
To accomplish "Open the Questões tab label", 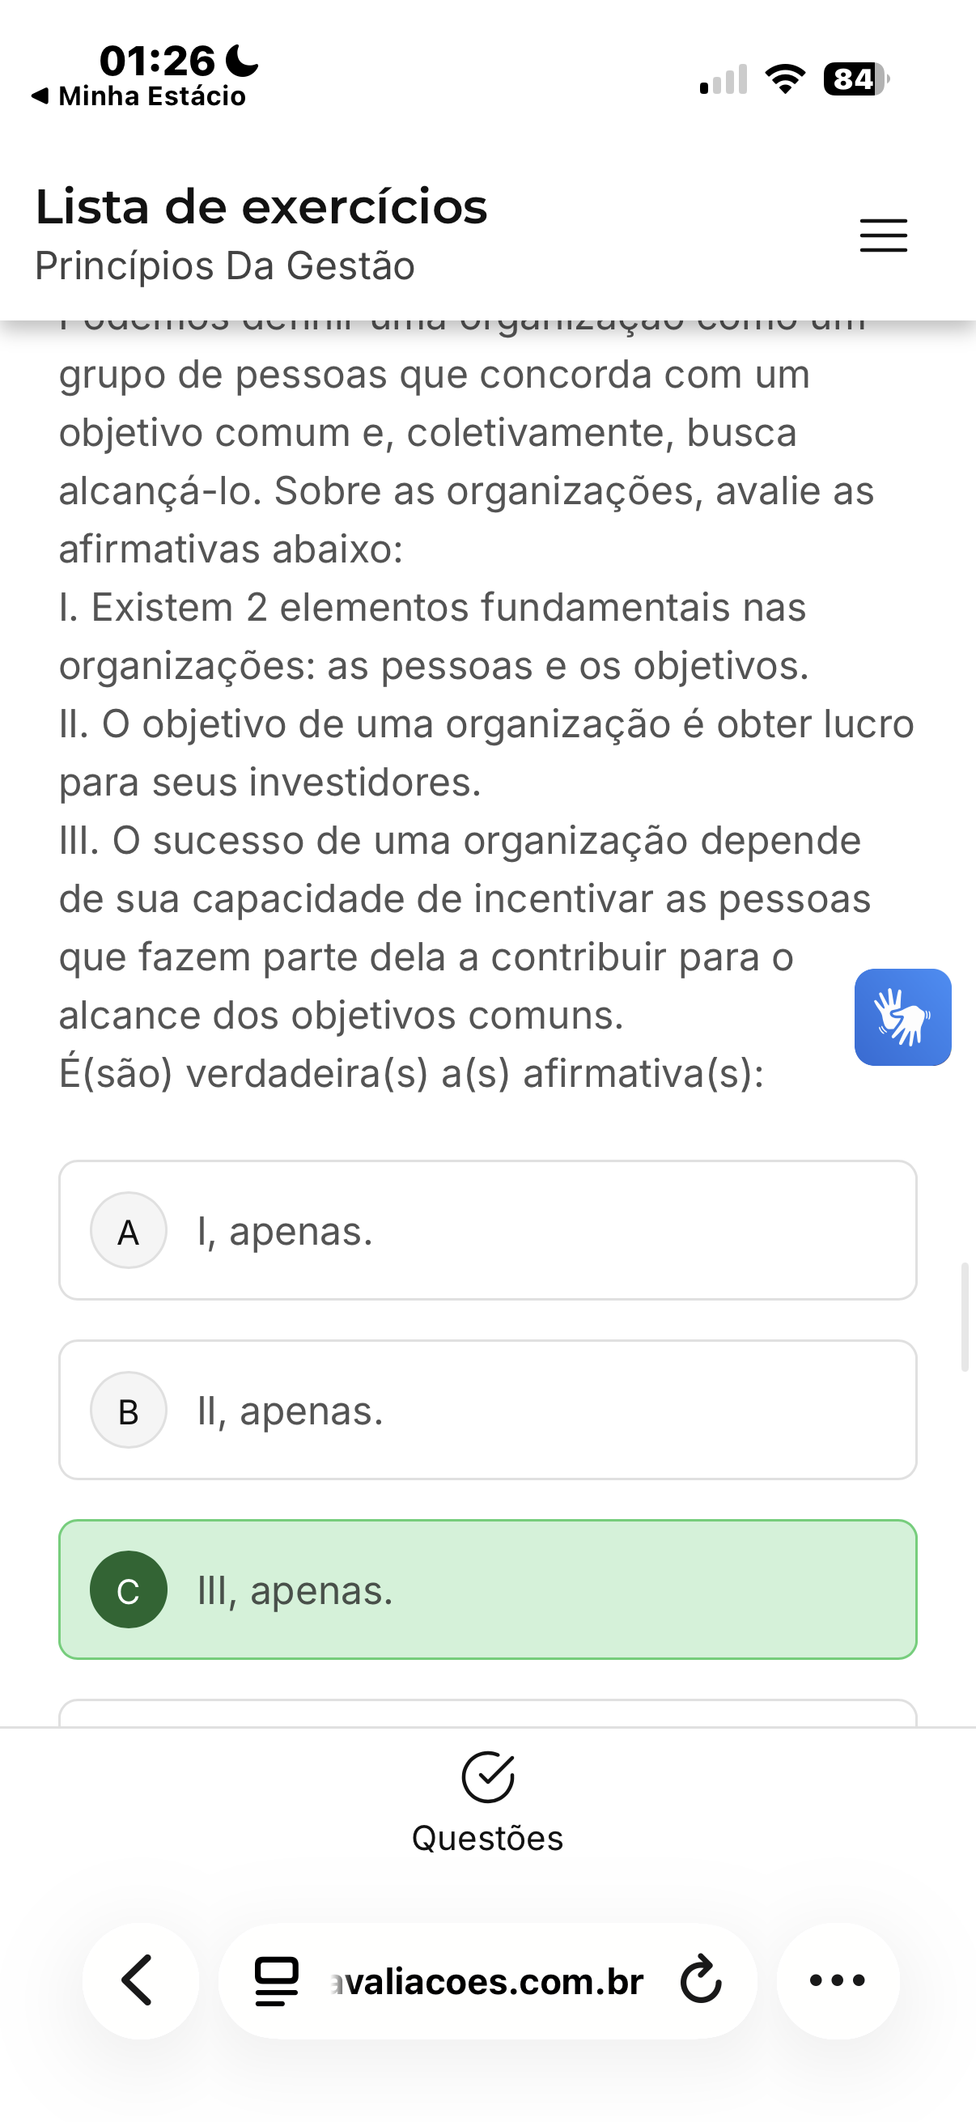I will pos(487,1839).
